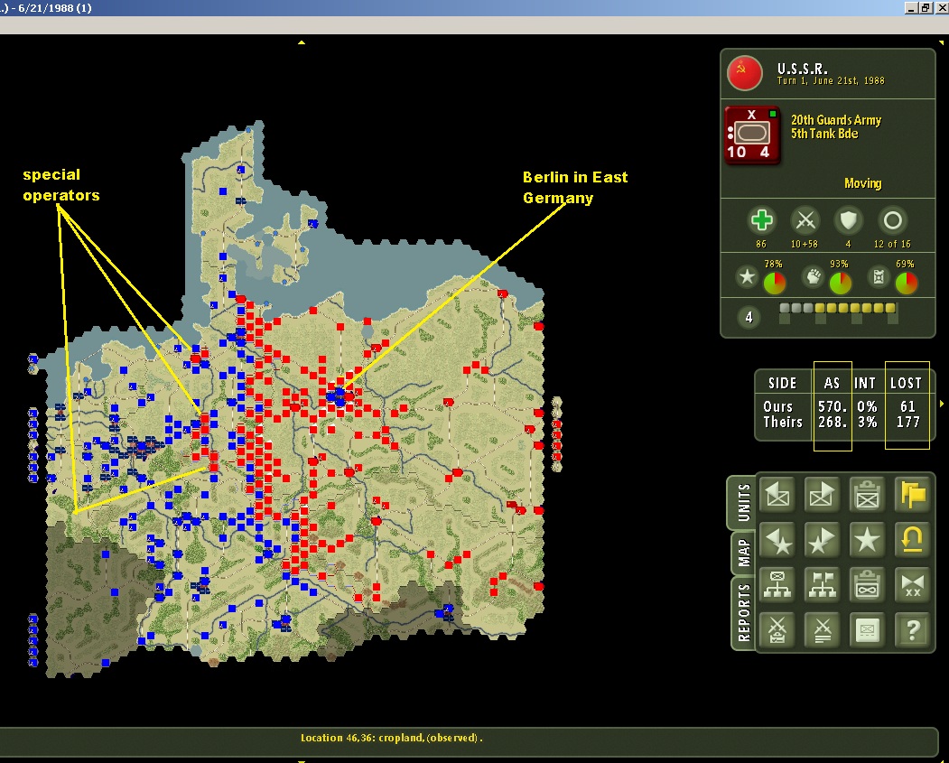Go to previous formation star-left button
Screen dimensions: 949x763
pos(777,540)
